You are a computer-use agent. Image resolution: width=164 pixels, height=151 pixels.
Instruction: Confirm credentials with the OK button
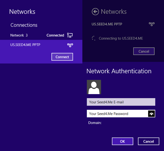click(x=122, y=141)
